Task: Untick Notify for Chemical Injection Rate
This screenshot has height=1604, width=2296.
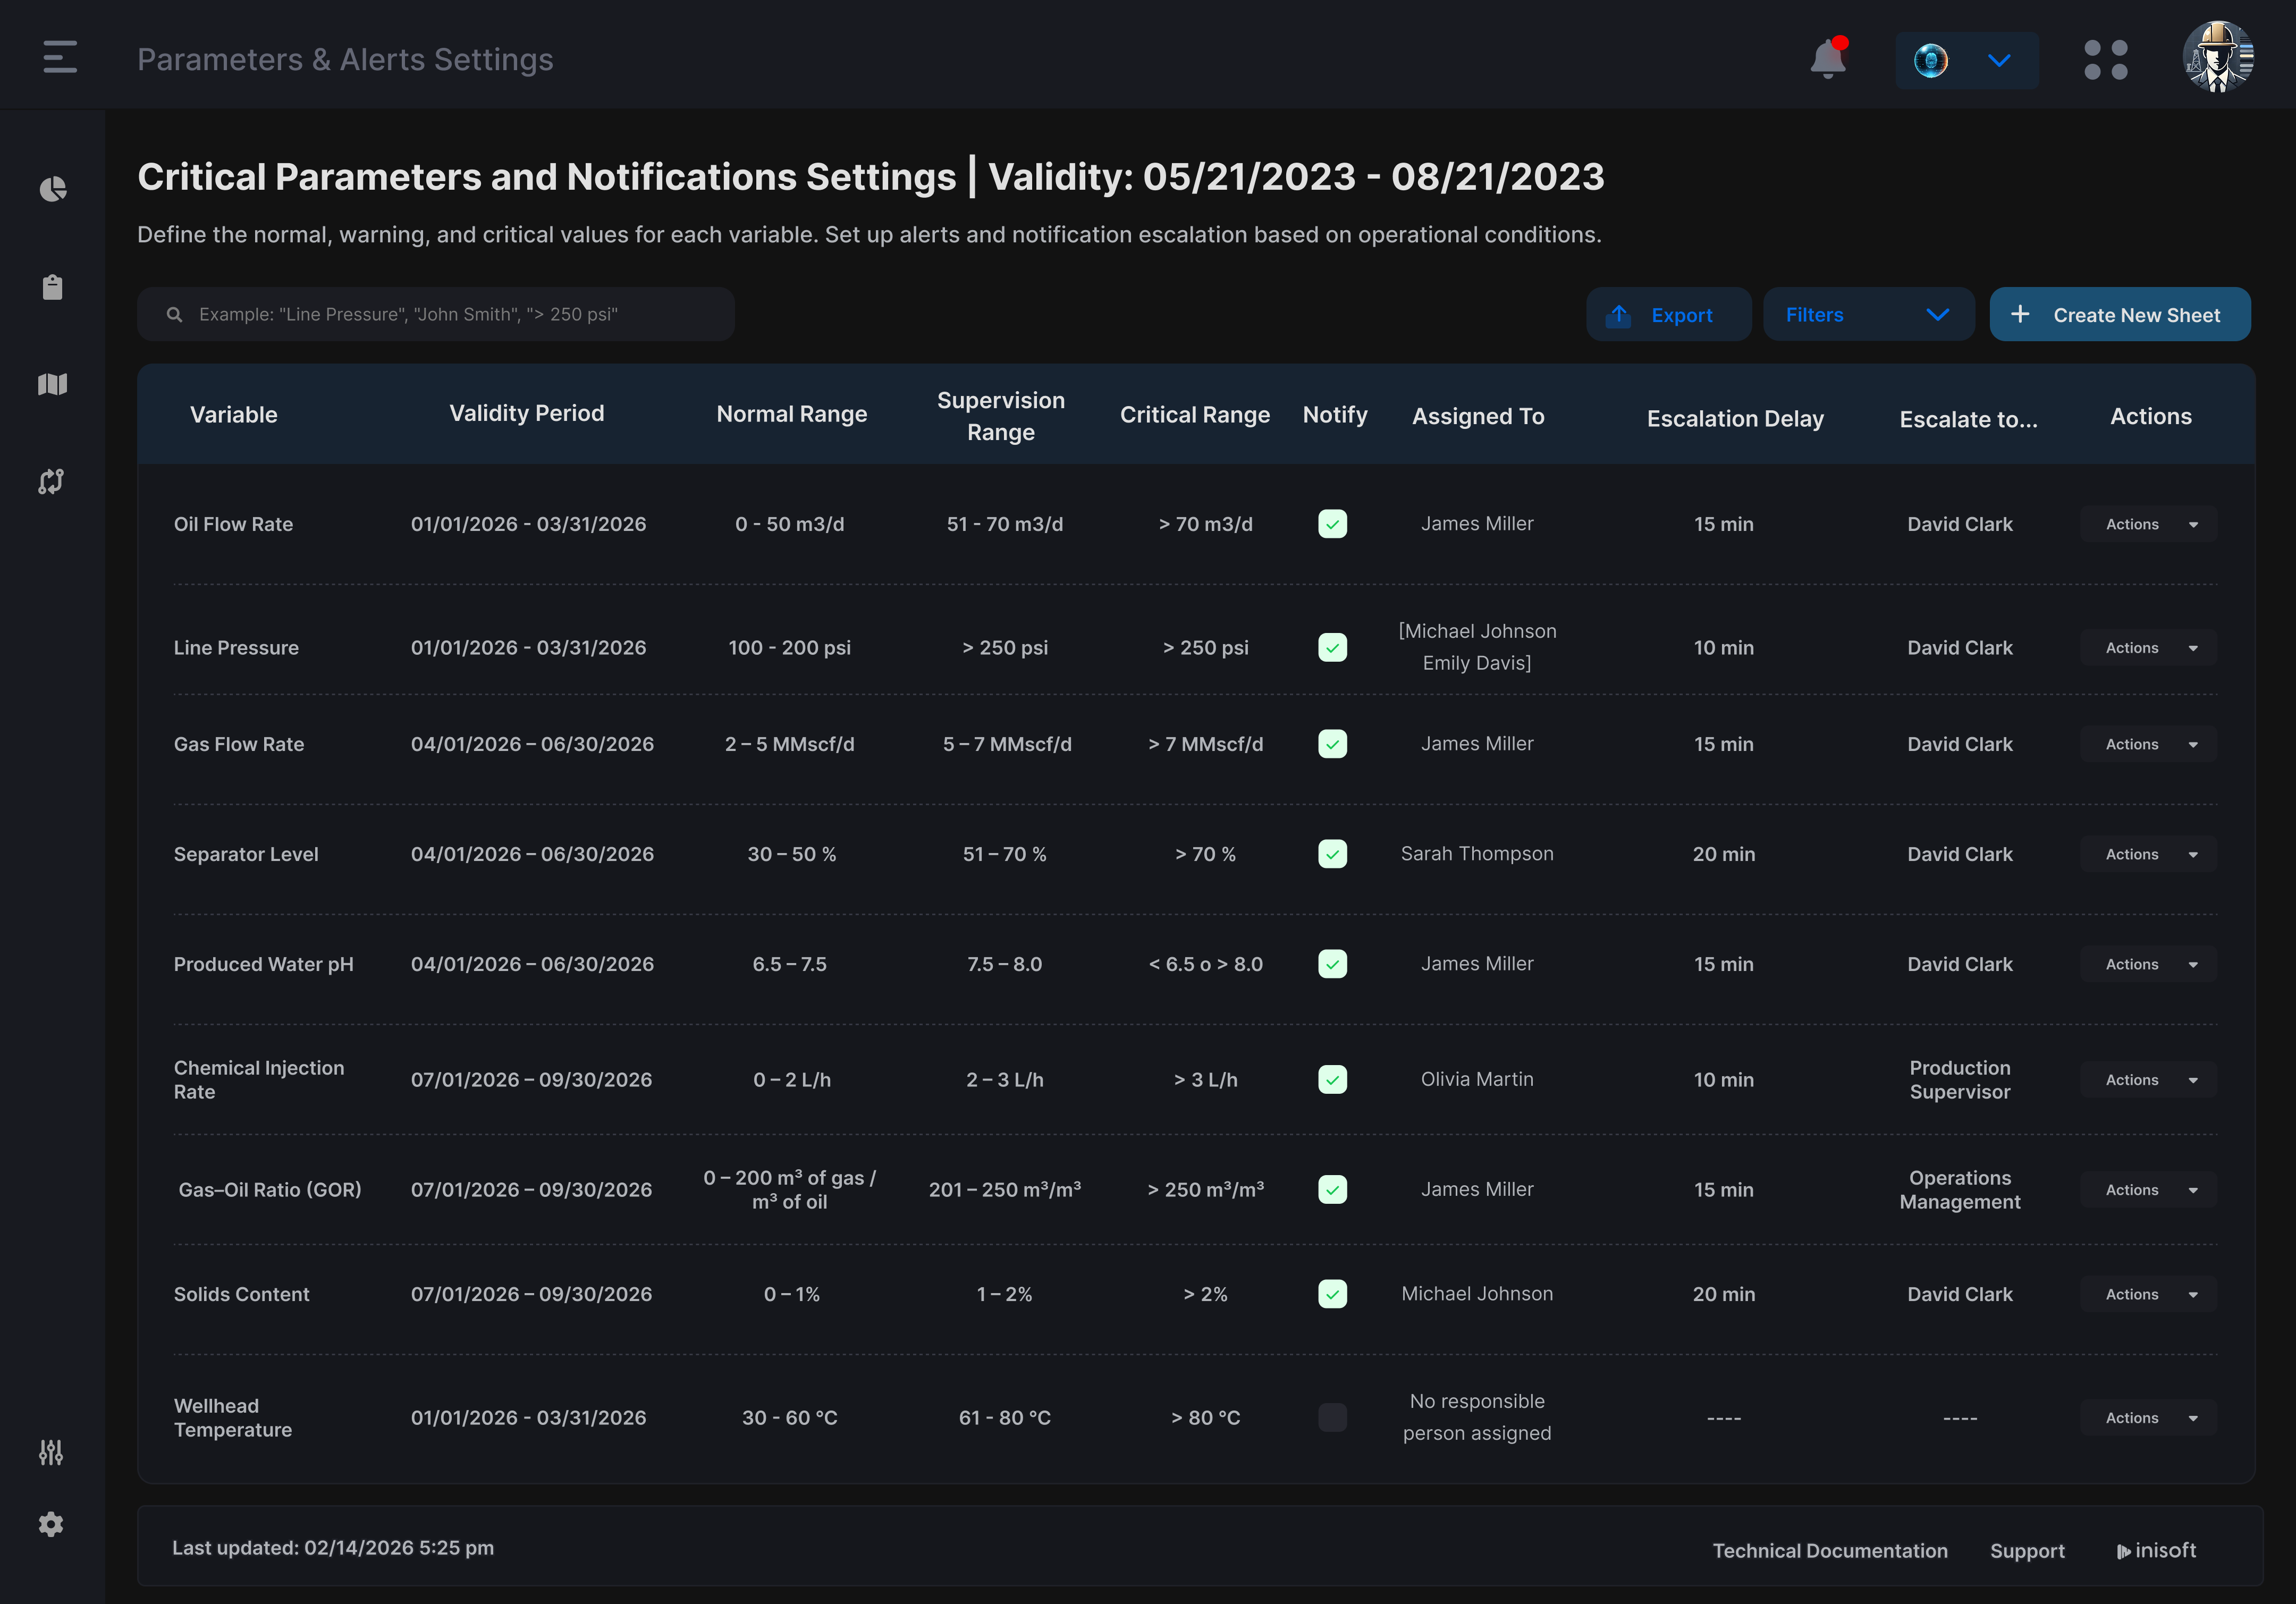Action: pyautogui.click(x=1332, y=1079)
